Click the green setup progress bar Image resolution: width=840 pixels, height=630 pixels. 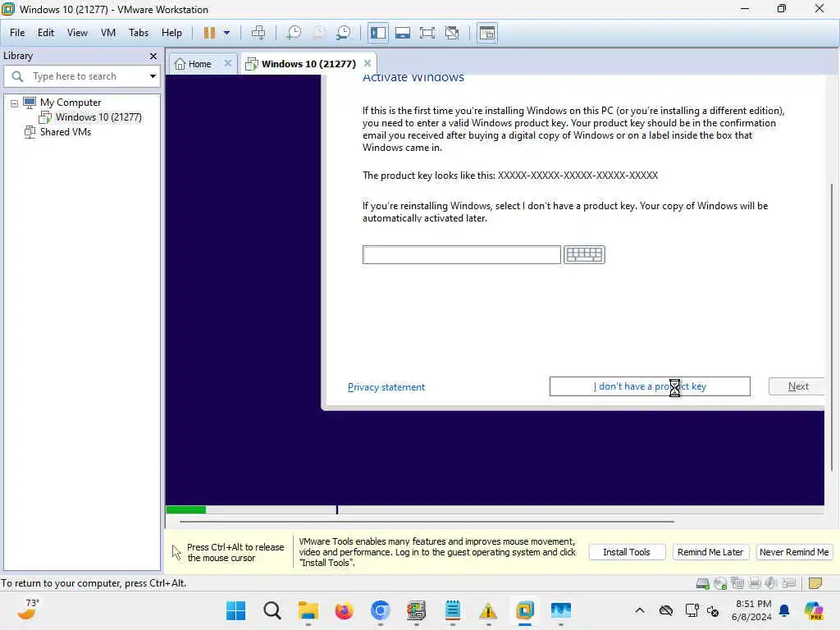coord(186,509)
